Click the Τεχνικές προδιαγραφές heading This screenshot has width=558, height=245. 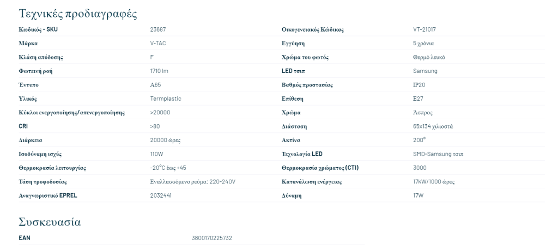[x=77, y=13]
